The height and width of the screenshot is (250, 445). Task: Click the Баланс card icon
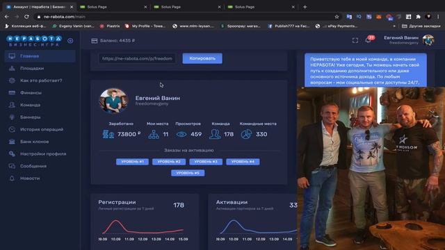point(95,41)
